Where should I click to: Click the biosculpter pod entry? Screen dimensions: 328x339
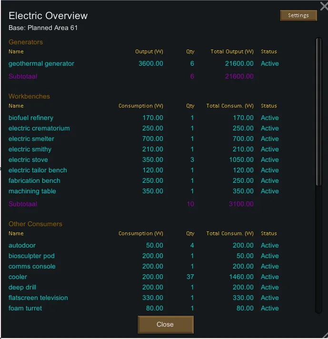pos(31,256)
